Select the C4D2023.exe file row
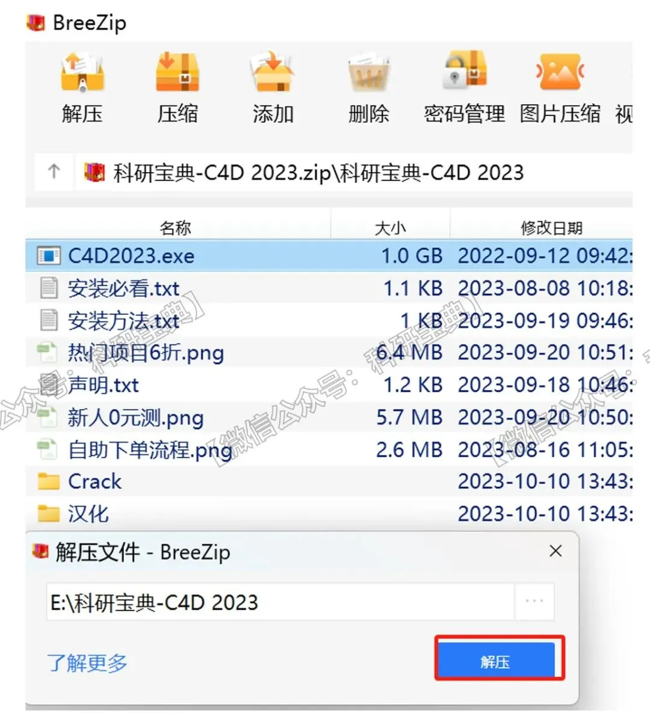Image resolution: width=650 pixels, height=715 pixels. click(x=329, y=256)
